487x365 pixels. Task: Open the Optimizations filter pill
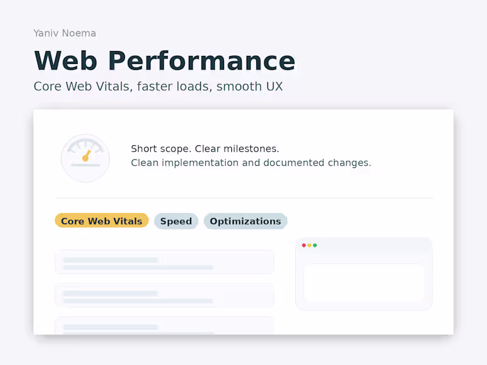tap(245, 221)
